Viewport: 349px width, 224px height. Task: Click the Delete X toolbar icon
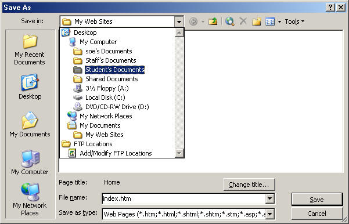point(243,21)
